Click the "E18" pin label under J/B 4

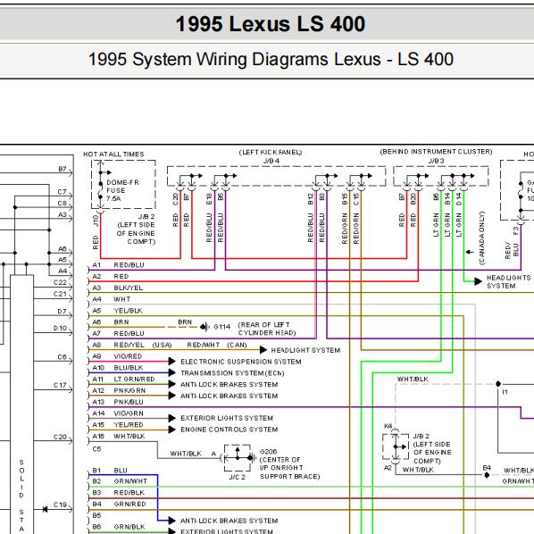209,198
